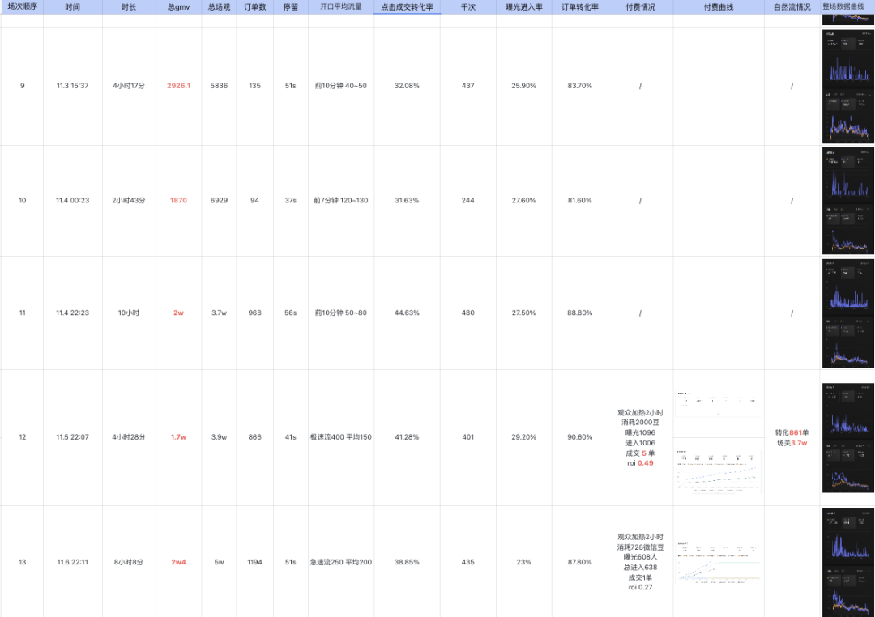The image size is (875, 617).
Task: Select the paid-traffic notes cell with roi 0.27
Action: (641, 562)
